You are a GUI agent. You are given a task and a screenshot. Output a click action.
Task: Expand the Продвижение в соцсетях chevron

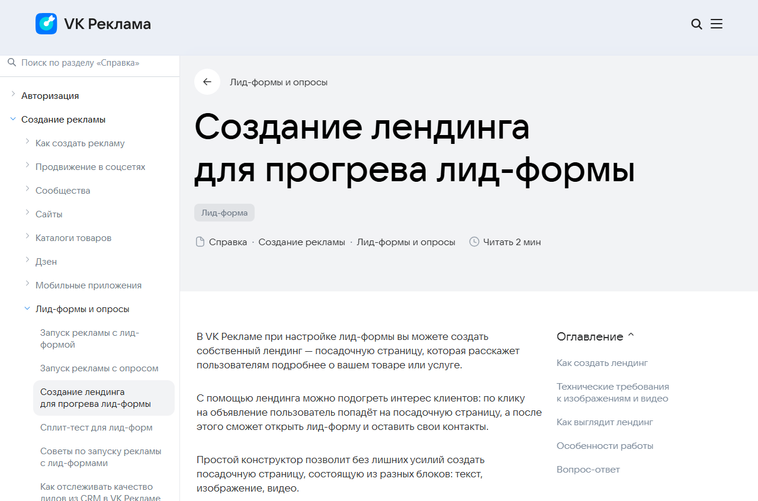pos(27,165)
